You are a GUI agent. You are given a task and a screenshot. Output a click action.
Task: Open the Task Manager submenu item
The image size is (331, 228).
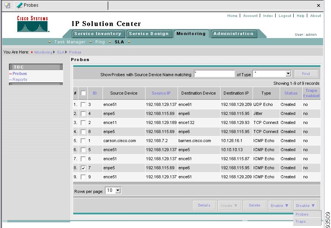click(70, 42)
